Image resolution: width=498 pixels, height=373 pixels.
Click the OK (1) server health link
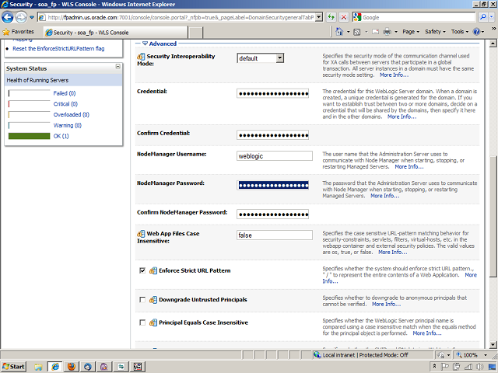tap(61, 136)
